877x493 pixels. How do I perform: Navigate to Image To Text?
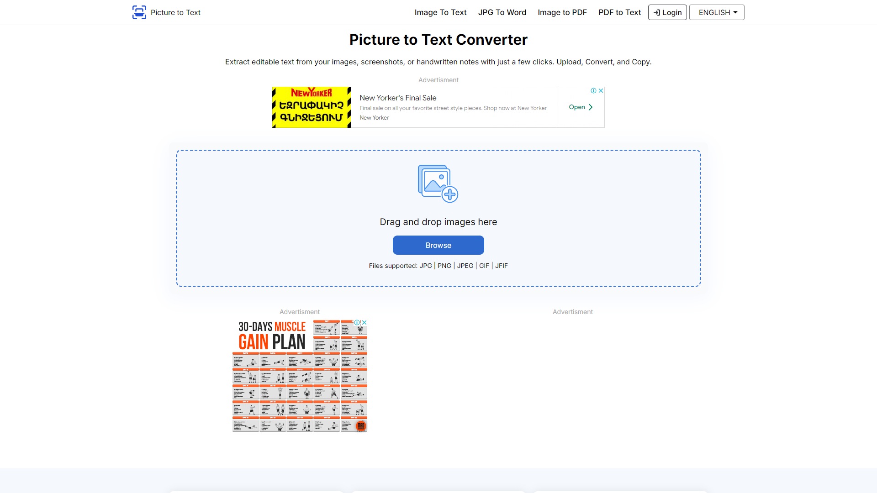click(x=440, y=12)
